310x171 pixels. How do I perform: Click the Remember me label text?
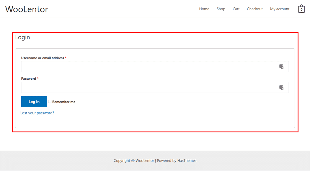tap(64, 102)
